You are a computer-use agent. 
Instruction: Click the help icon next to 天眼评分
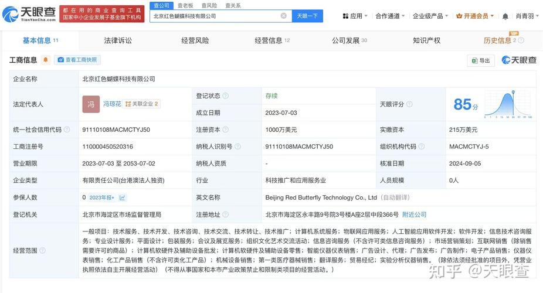tap(409, 104)
